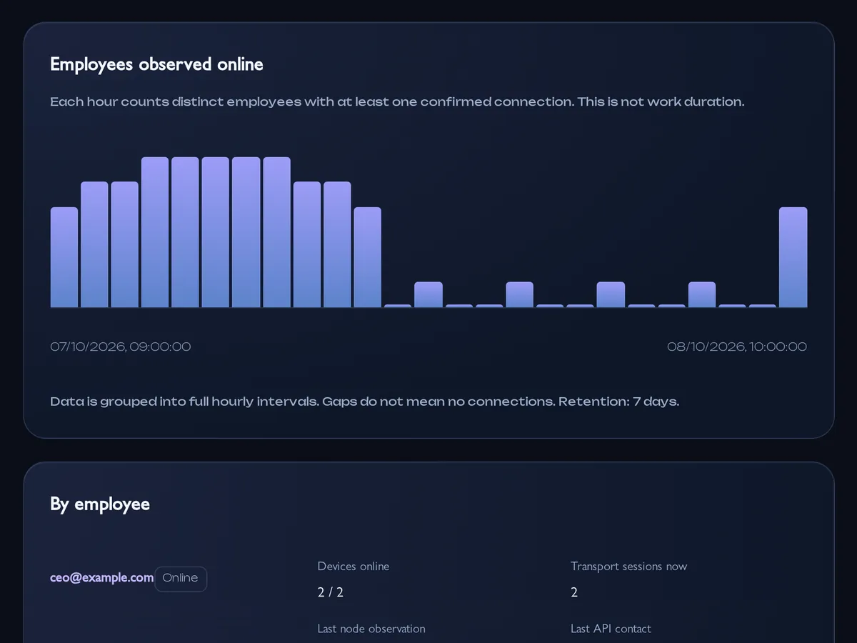Image resolution: width=857 pixels, height=643 pixels.
Task: Select the "Employees observed online" heading
Action: 156,64
